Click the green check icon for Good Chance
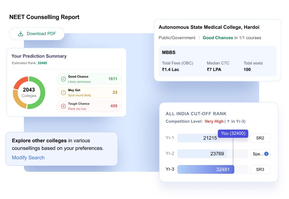The width and height of the screenshot is (289, 199). 63,79
